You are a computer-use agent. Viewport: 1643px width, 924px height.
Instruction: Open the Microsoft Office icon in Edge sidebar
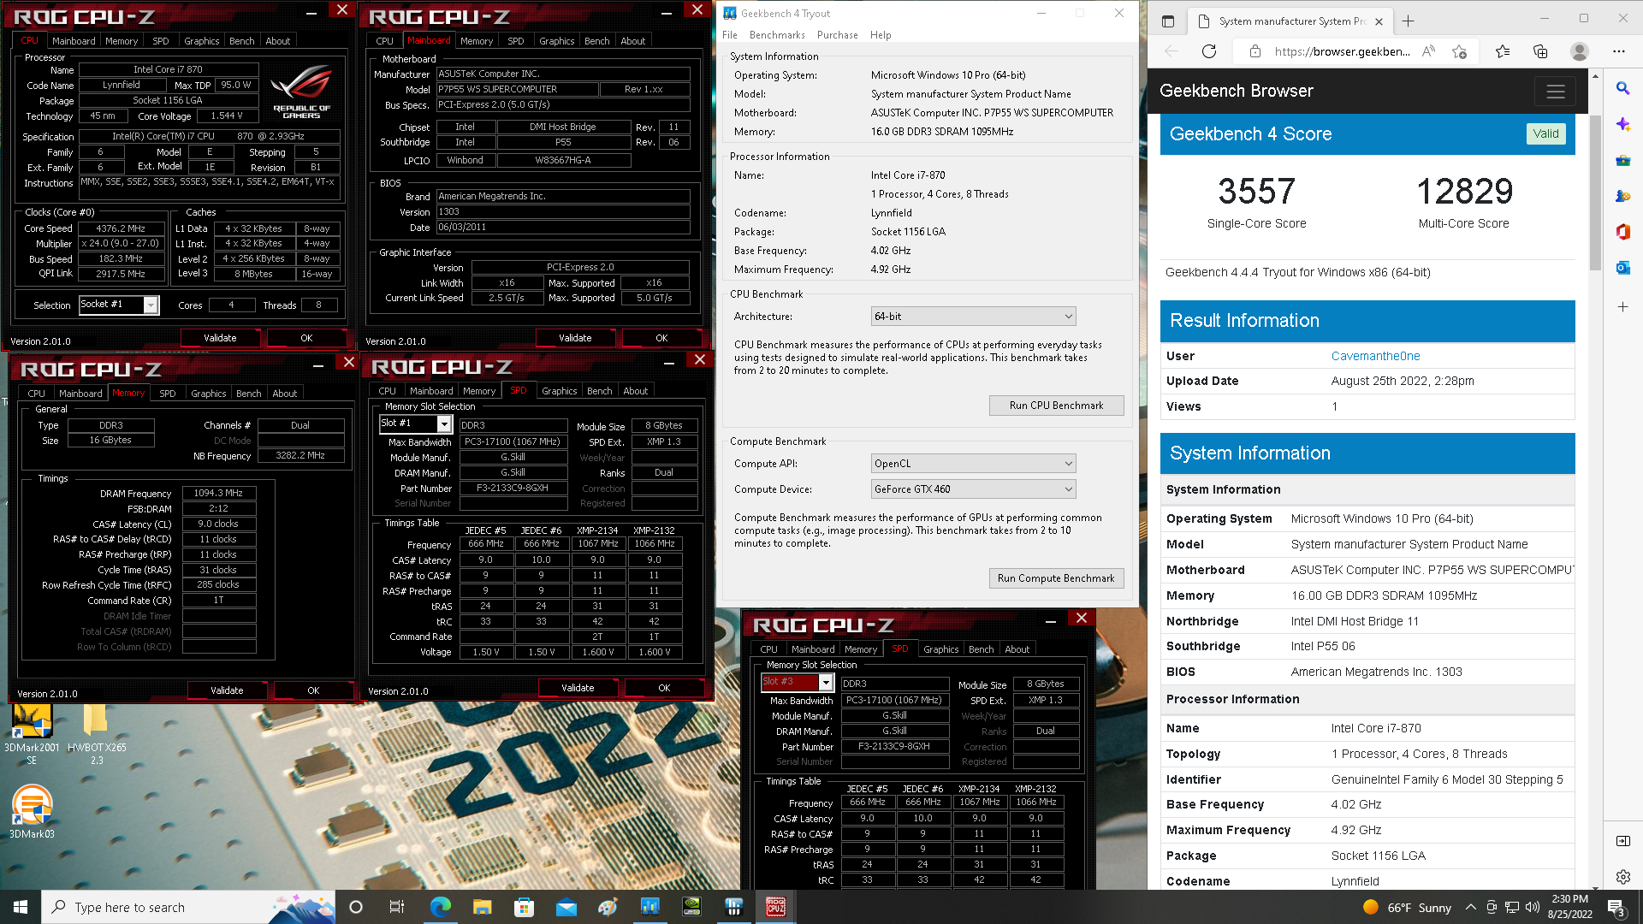(x=1622, y=232)
